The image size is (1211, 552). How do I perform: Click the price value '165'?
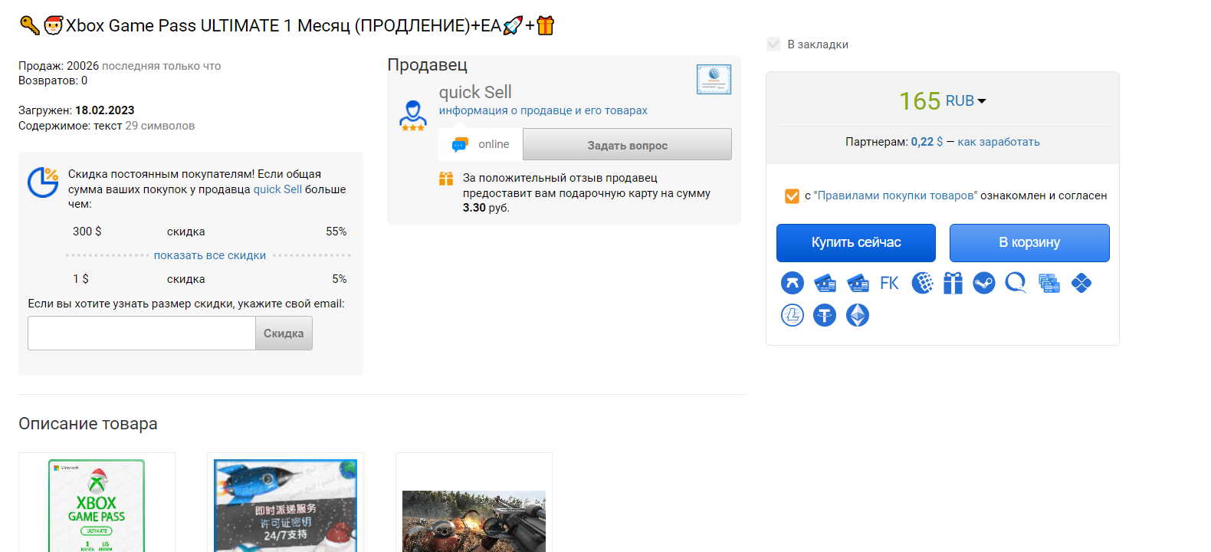point(920,101)
